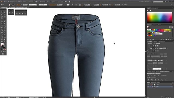Set toolbar color mode to None
The height and width of the screenshot is (98, 174).
[5, 49]
